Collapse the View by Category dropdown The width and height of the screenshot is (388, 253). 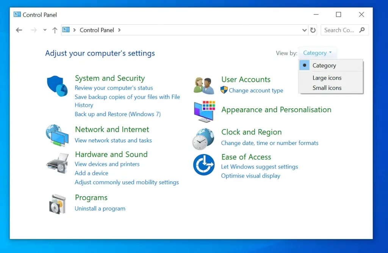317,53
